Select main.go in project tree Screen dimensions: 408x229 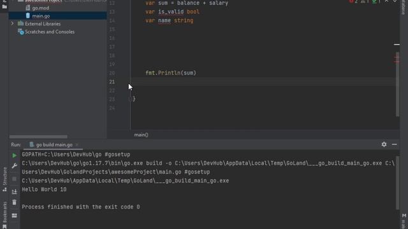click(41, 16)
